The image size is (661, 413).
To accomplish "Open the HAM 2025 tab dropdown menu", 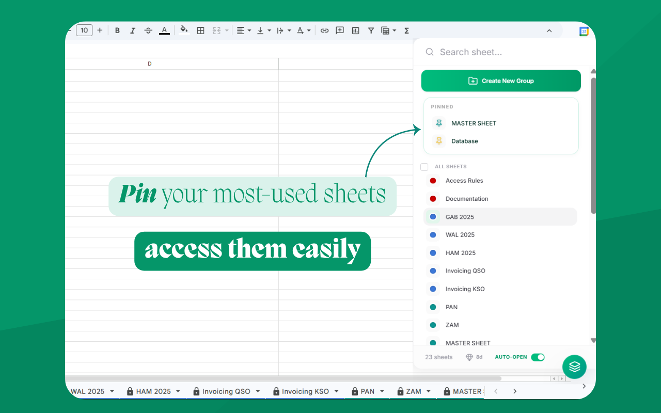I will click(178, 391).
